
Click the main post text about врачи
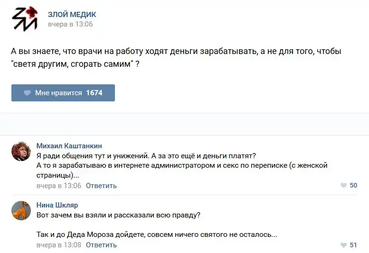click(176, 57)
